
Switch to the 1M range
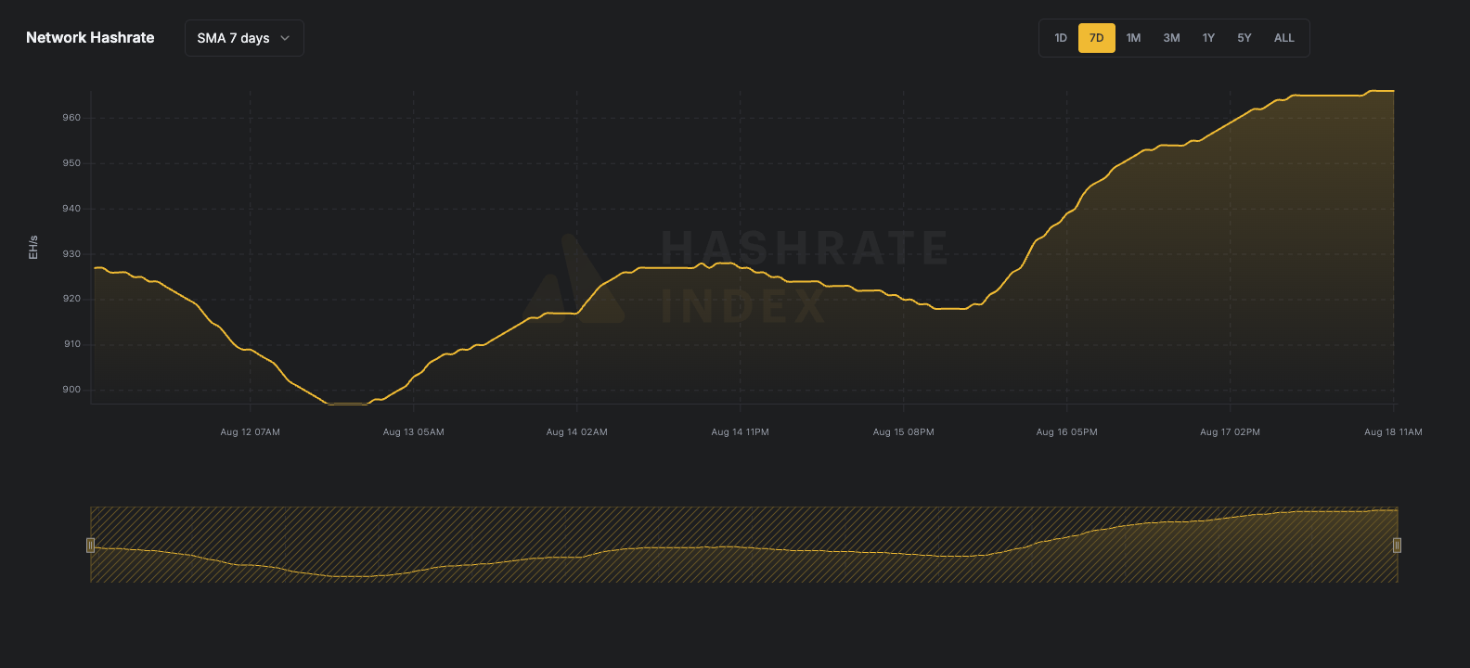coord(1133,38)
